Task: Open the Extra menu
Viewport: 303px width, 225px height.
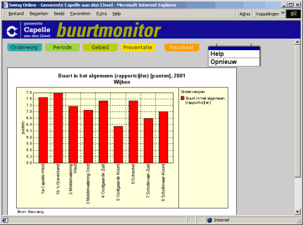Action: [x=101, y=14]
